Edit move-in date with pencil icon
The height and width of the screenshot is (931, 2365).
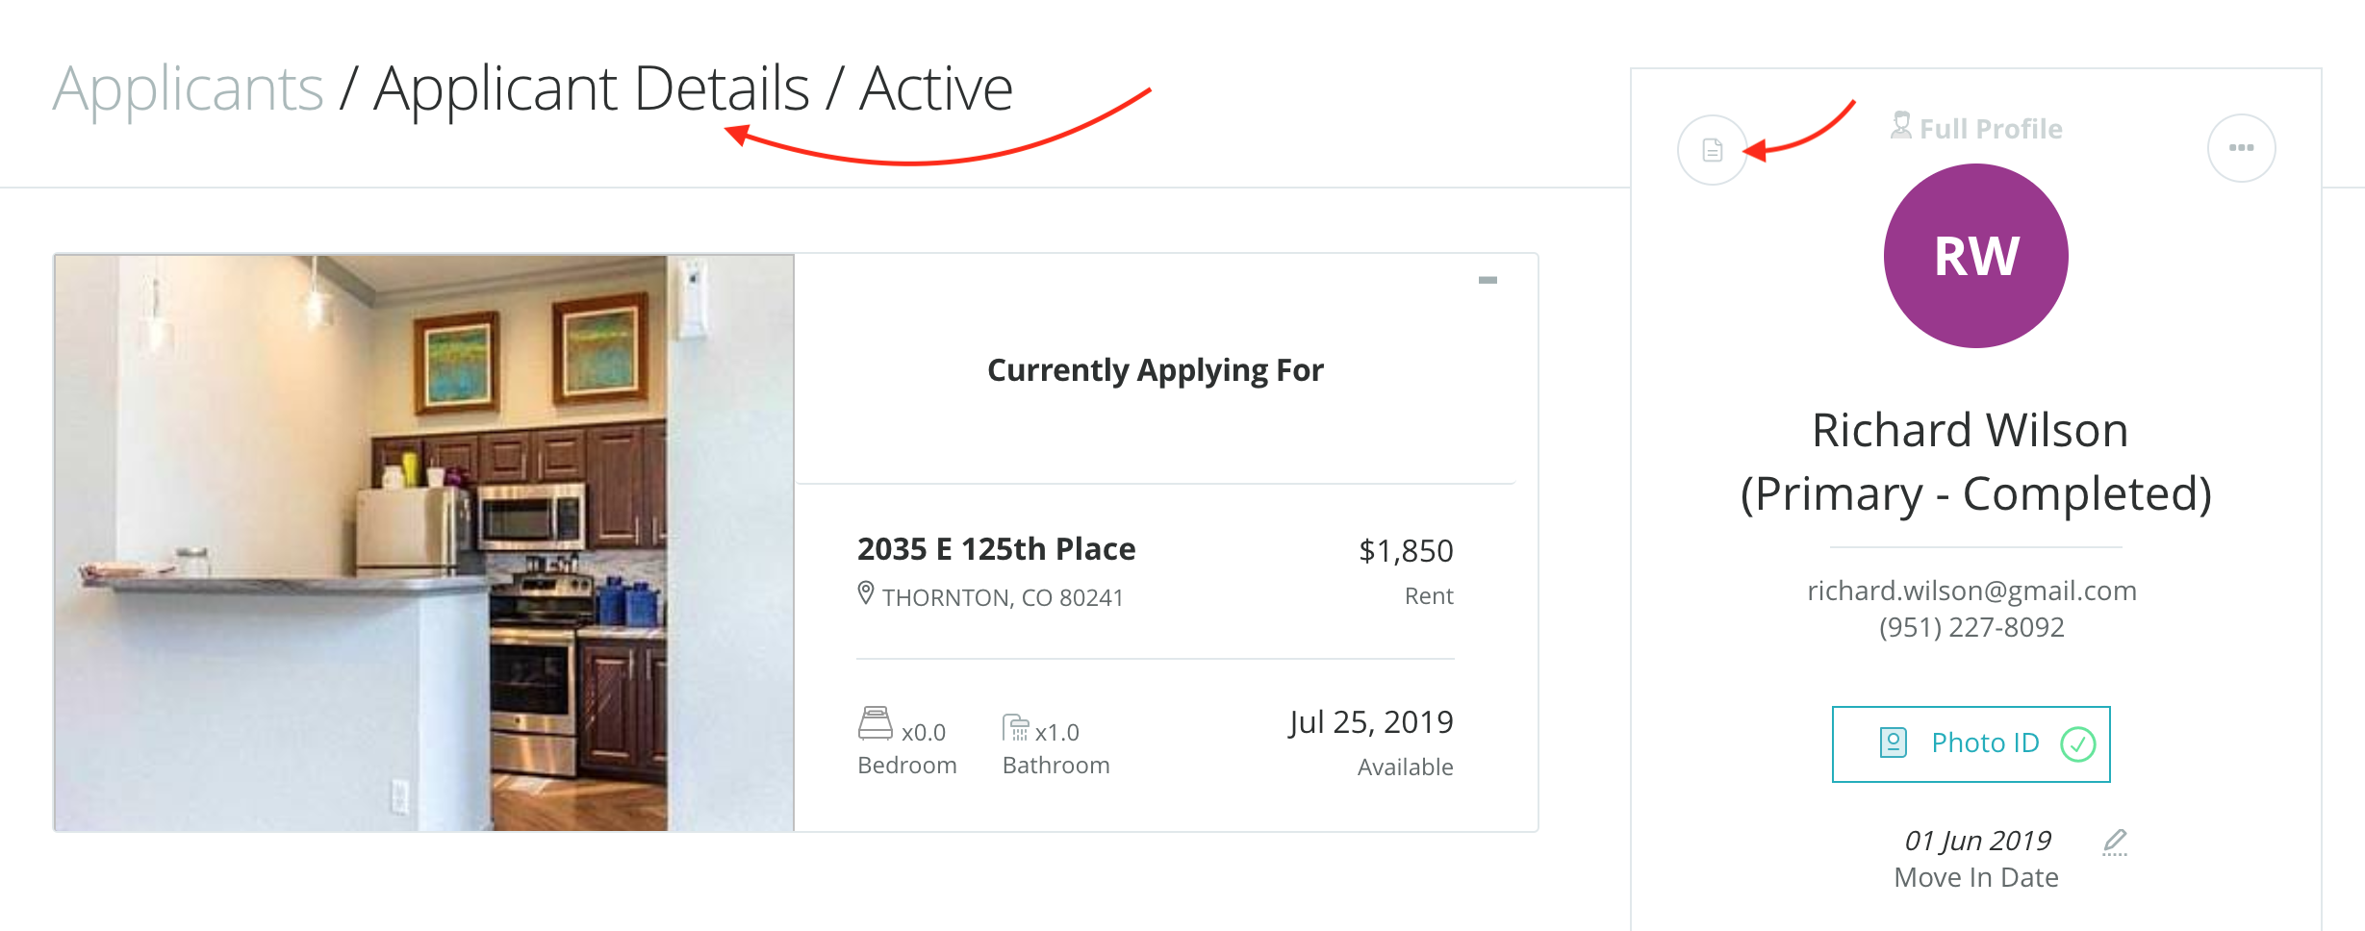click(x=2115, y=842)
